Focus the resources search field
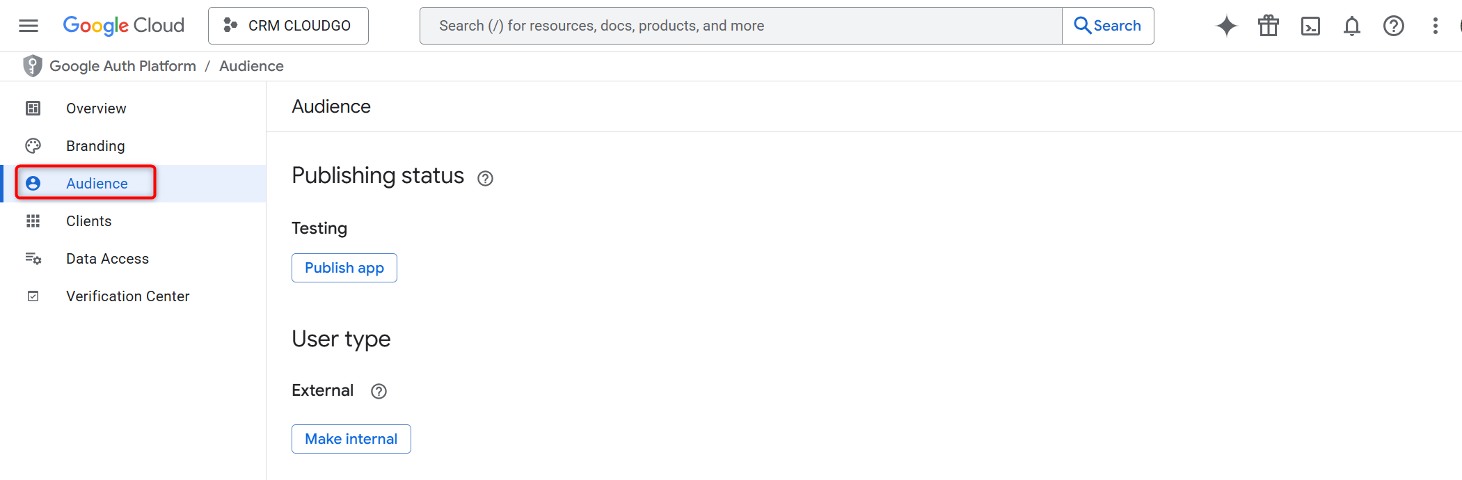The height and width of the screenshot is (480, 1462). pyautogui.click(x=740, y=26)
